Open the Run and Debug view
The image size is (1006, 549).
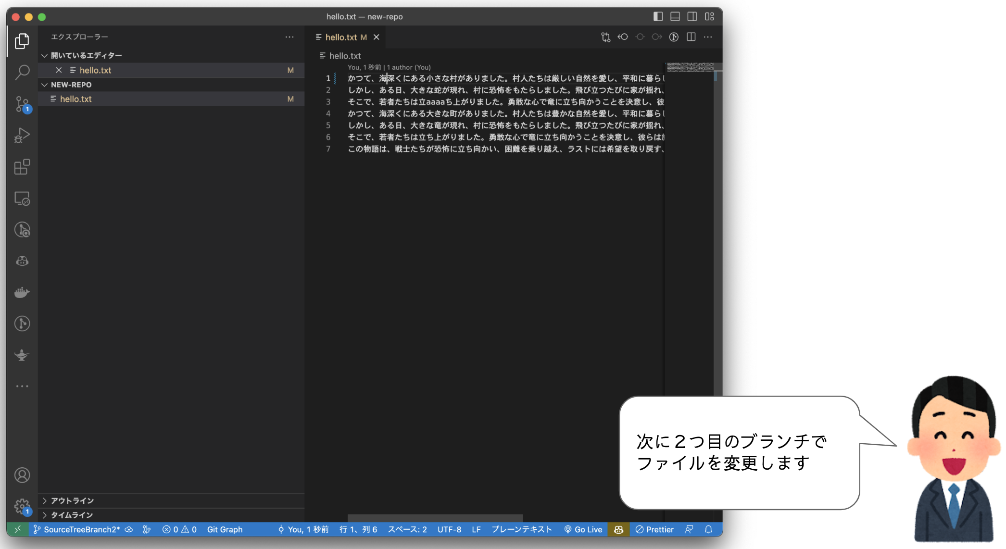click(x=22, y=135)
